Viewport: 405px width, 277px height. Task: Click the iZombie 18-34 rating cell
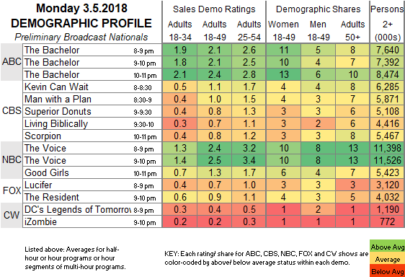(x=179, y=221)
